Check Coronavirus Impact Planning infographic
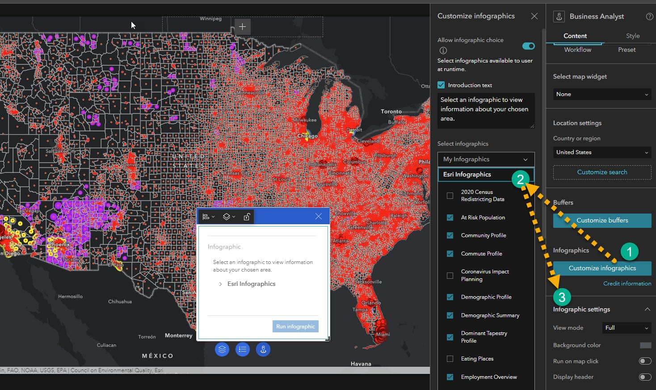 pos(450,275)
